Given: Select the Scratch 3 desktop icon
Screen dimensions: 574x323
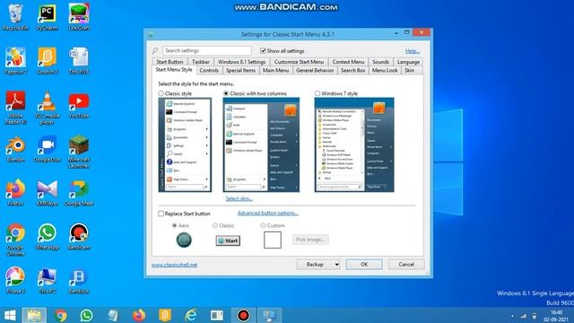Looking at the screenshot, I should pos(48,61).
